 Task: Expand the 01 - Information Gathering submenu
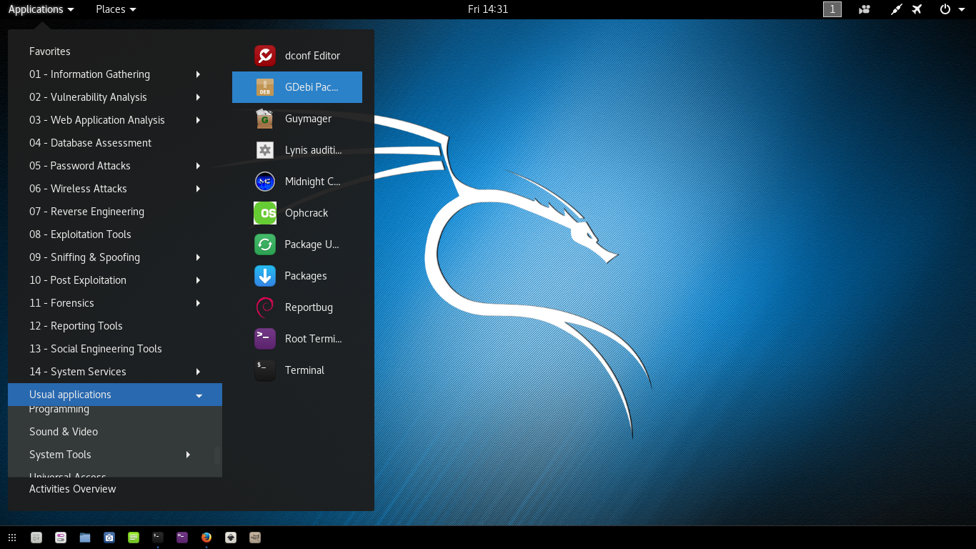point(89,74)
